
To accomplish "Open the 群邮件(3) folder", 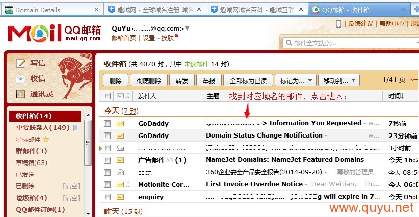I will tap(31, 151).
